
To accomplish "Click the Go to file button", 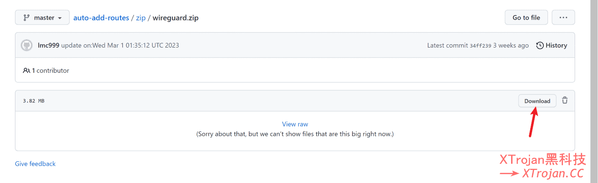I will tap(526, 18).
